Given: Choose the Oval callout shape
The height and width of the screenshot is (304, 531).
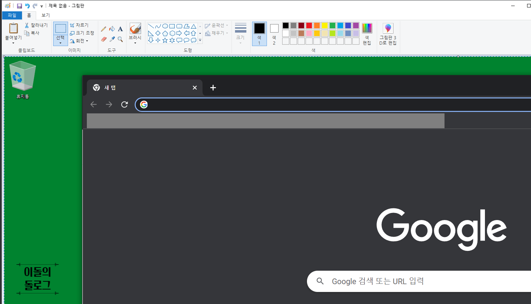Looking at the screenshot, I should tap(186, 40).
